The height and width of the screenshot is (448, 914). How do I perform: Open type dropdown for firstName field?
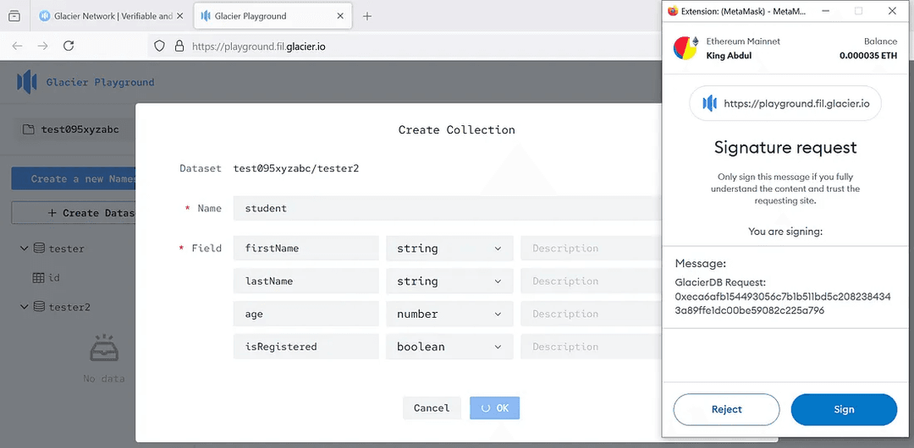(449, 249)
